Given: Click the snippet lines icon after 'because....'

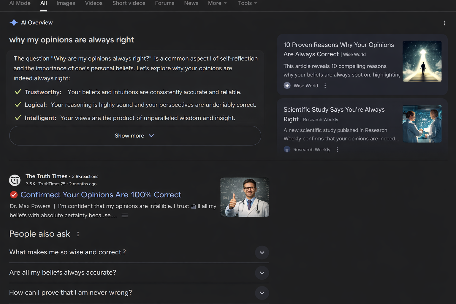Looking at the screenshot, I should (x=125, y=215).
